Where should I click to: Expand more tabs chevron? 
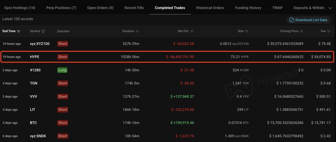[x=330, y=8]
